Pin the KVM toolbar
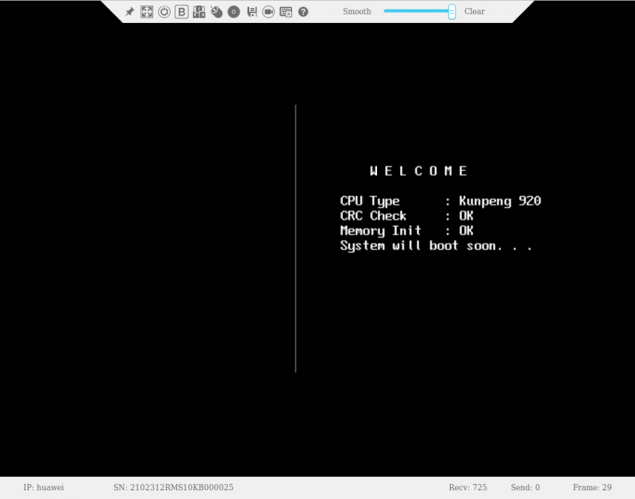 [x=129, y=12]
